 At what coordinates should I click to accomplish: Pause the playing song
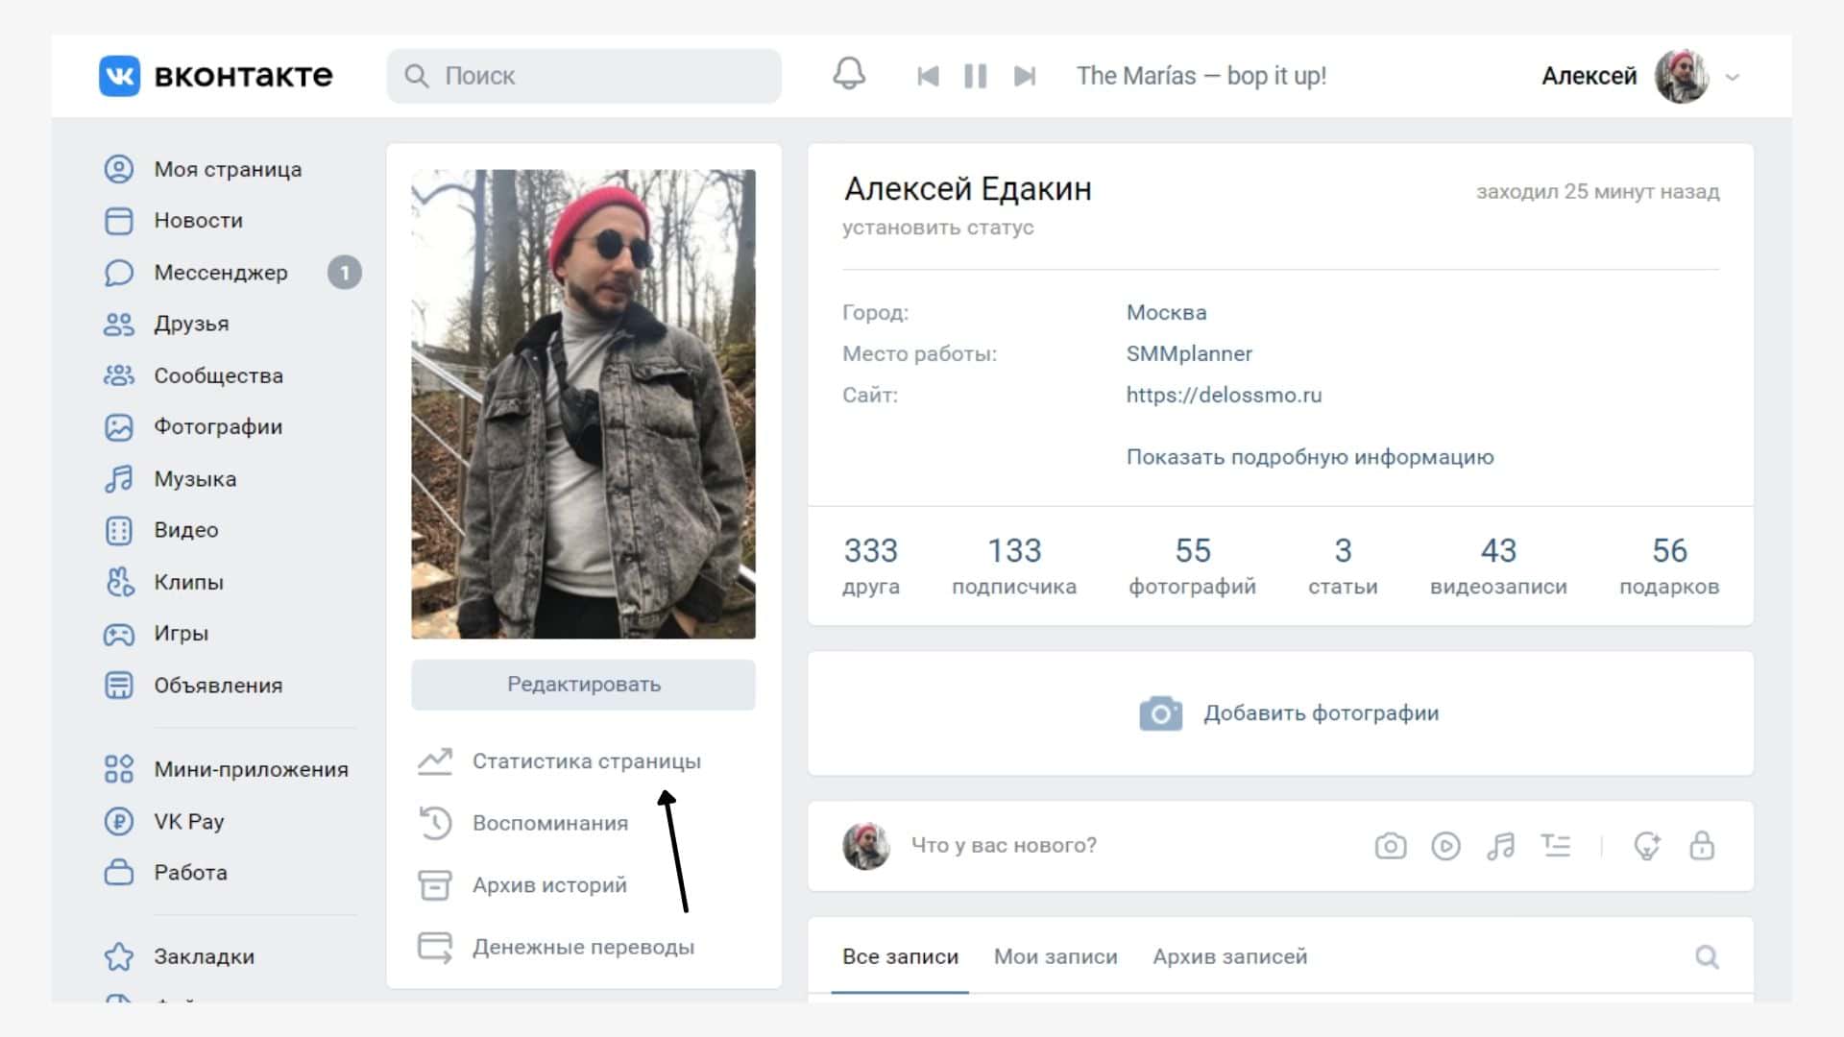coord(976,76)
